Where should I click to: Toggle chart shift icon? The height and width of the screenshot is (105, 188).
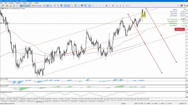68,6
